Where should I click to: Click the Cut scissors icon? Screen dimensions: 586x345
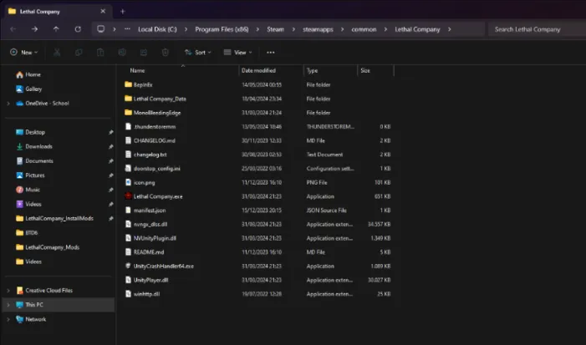click(57, 53)
